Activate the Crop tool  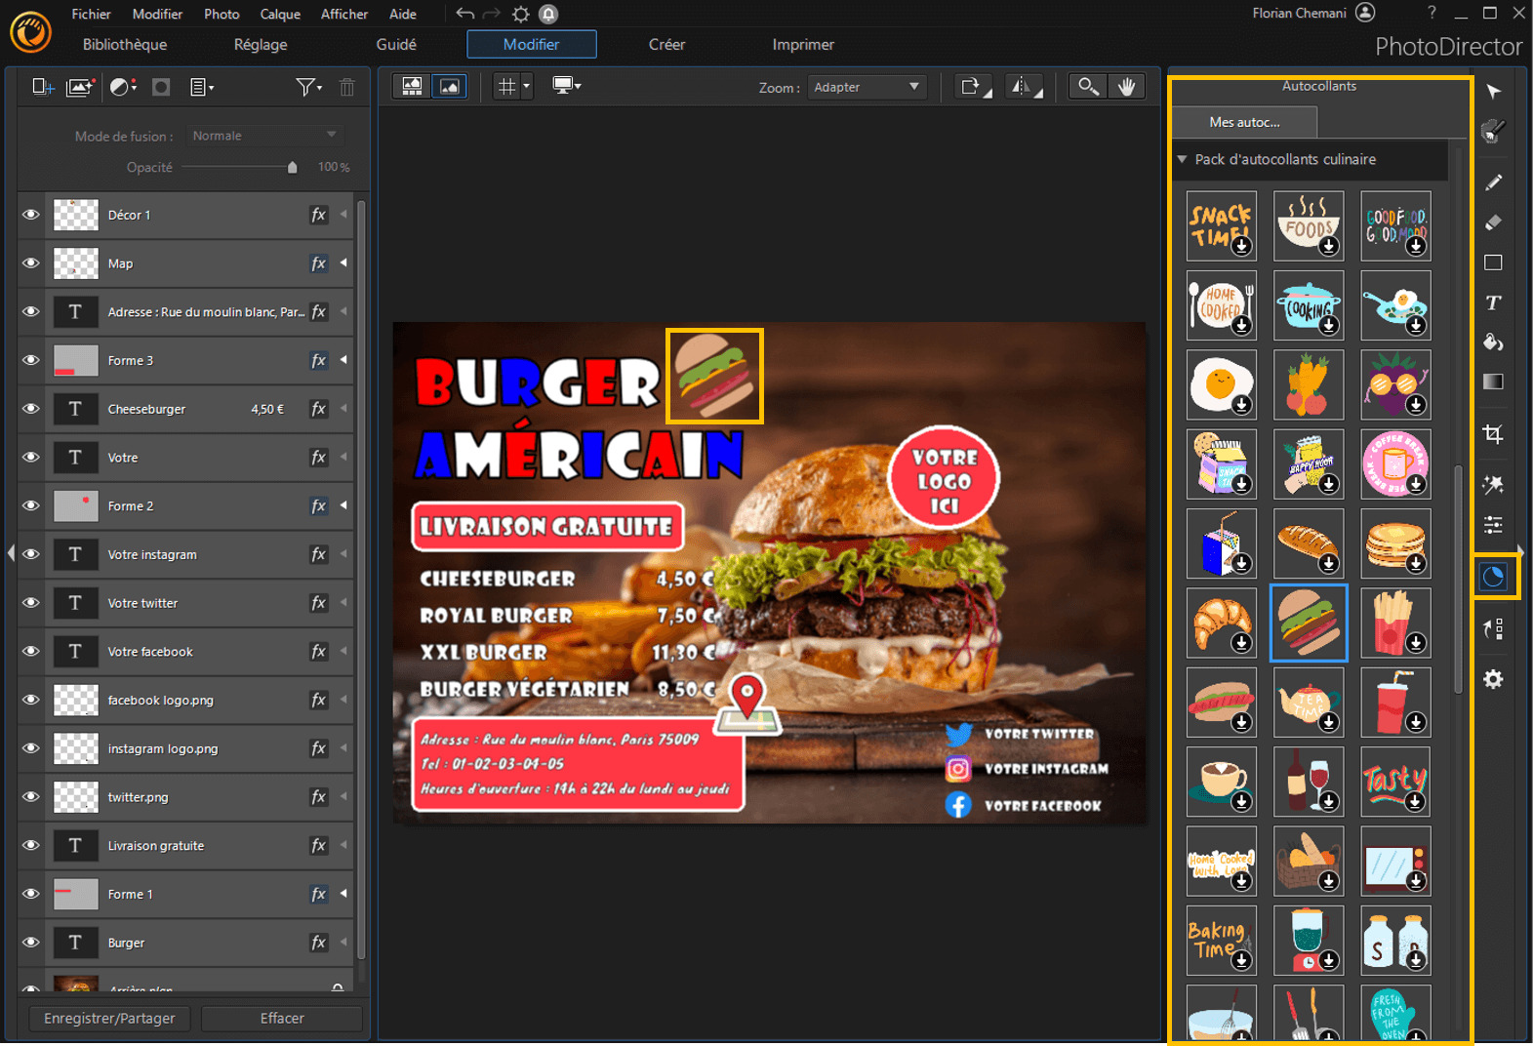[x=1493, y=433]
